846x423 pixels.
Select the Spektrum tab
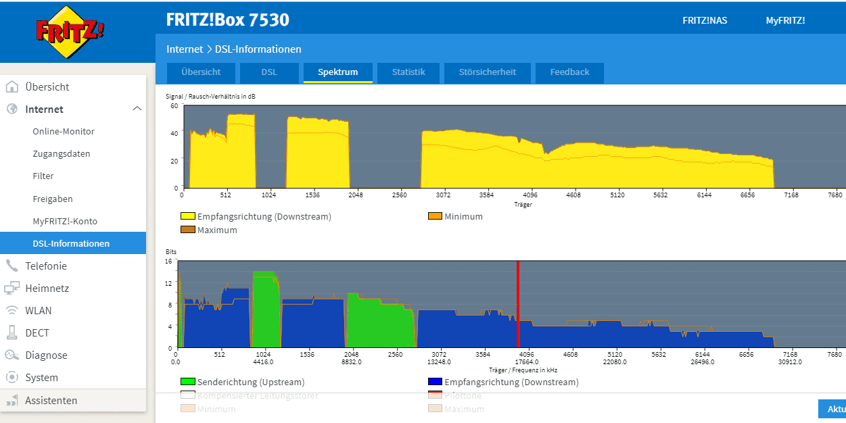338,72
